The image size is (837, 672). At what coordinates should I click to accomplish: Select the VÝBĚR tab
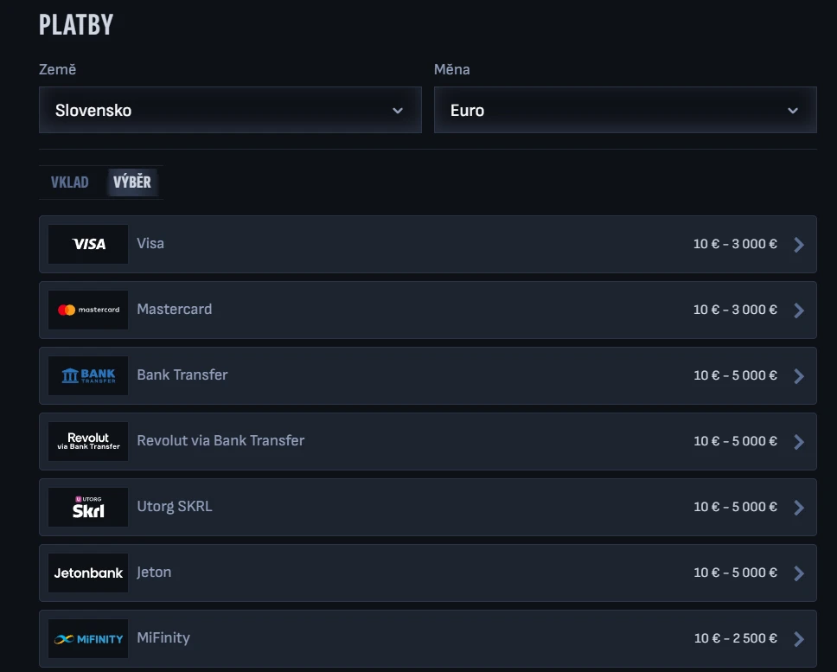tap(132, 182)
